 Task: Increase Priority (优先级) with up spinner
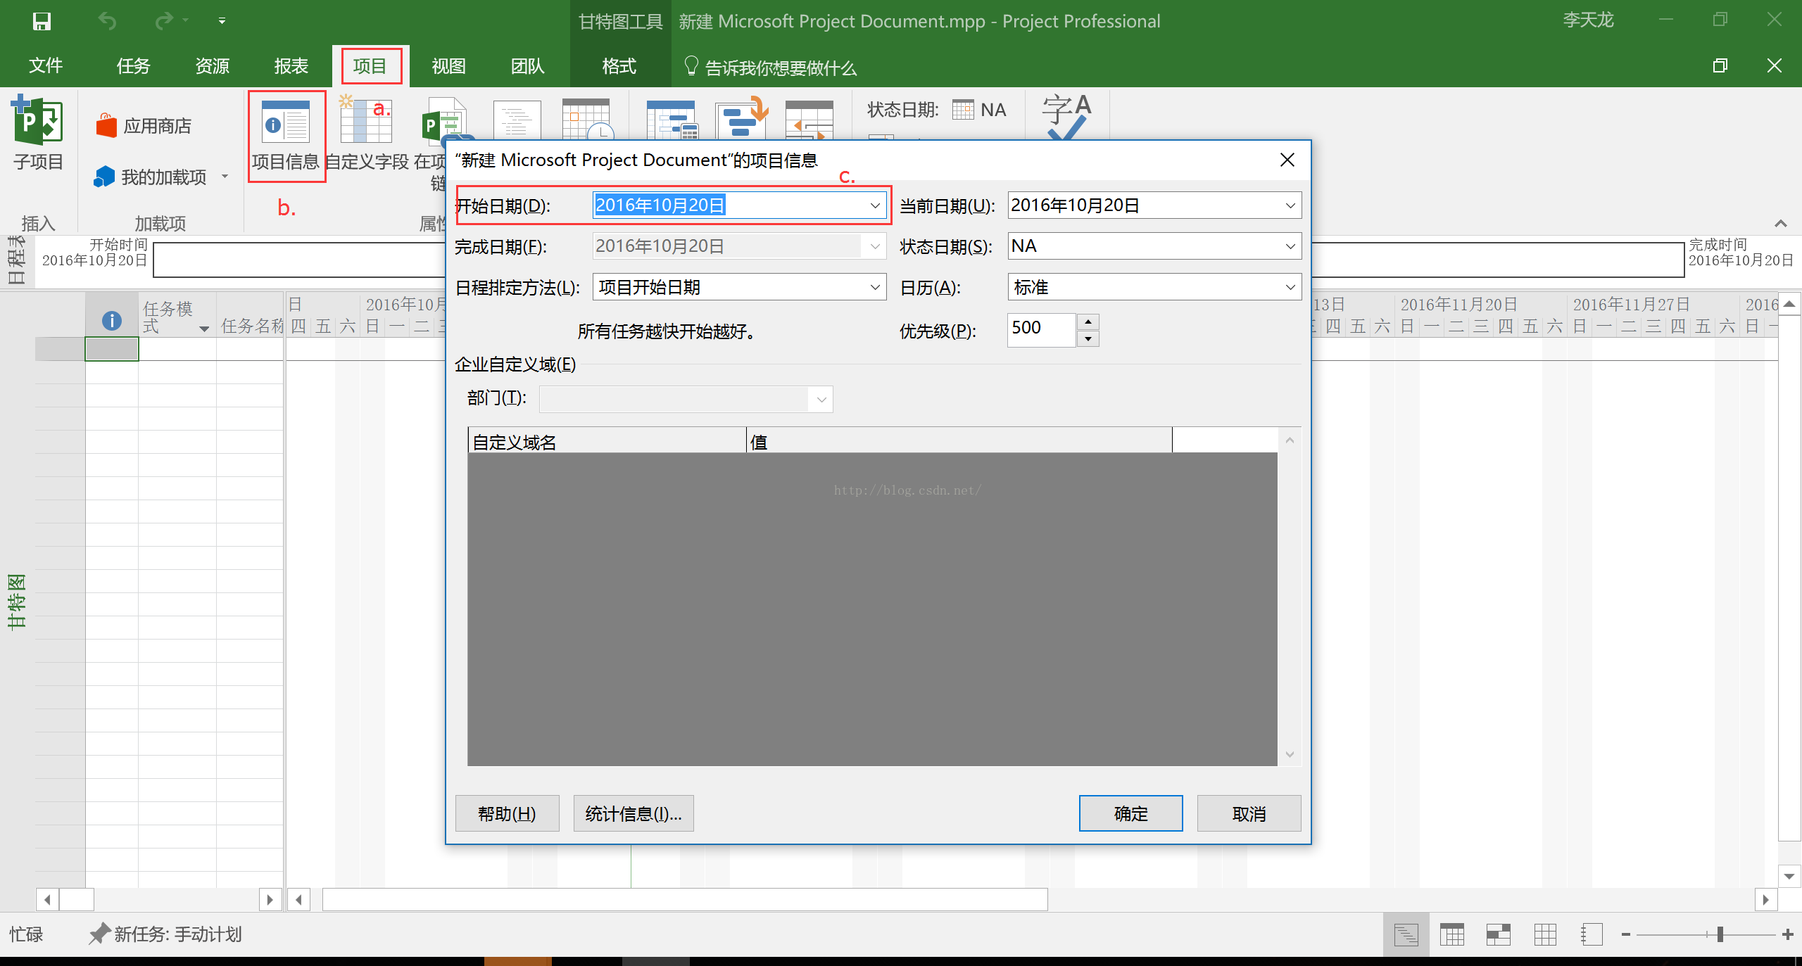[1088, 322]
